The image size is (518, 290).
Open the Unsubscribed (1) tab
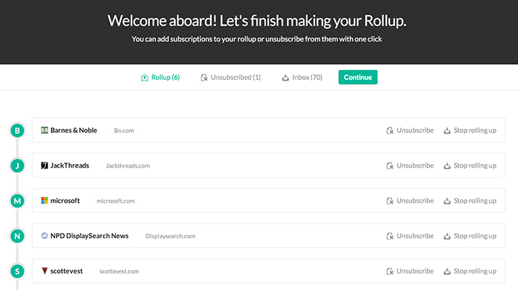(x=230, y=77)
